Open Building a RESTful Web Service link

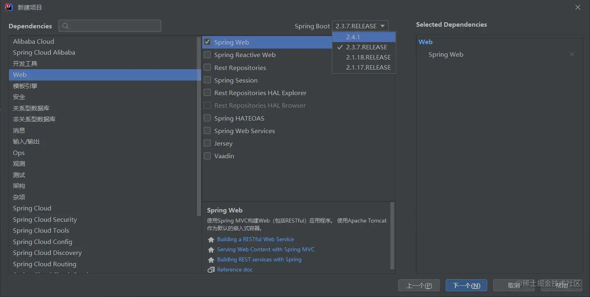(256, 239)
